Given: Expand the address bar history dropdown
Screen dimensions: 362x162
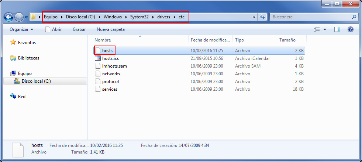Looking at the screenshot, I should coord(254,17).
